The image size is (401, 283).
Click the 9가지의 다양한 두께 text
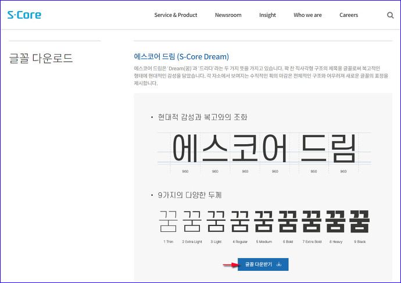(190, 195)
